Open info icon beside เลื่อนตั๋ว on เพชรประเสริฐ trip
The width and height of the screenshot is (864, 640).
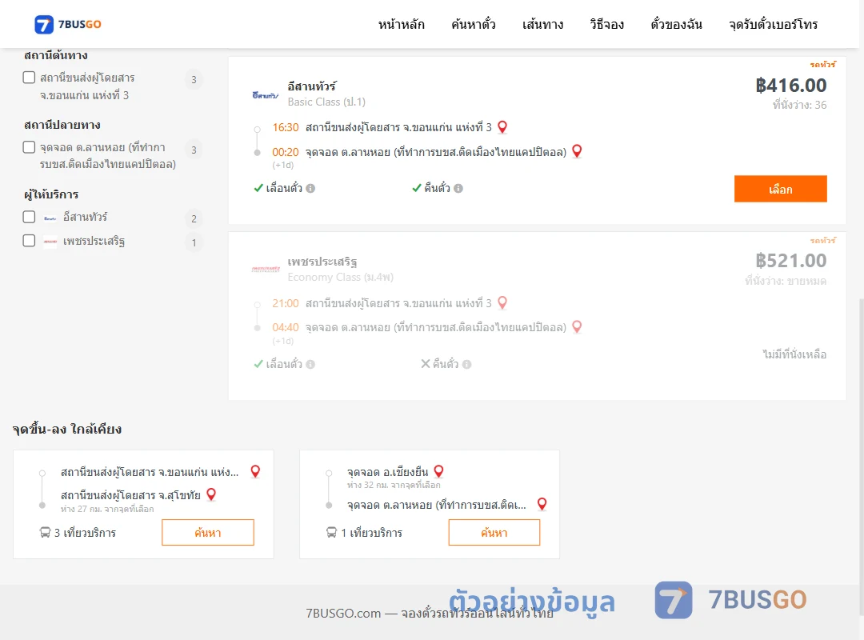click(310, 364)
